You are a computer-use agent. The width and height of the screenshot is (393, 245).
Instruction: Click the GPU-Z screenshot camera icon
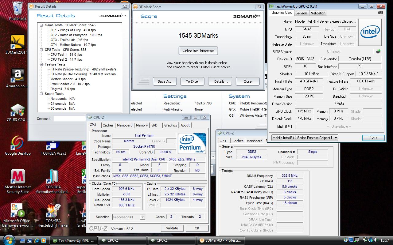[x=380, y=13]
